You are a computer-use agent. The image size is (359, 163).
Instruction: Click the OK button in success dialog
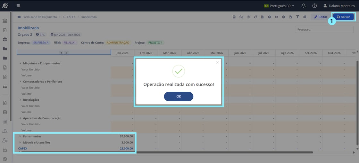pyautogui.click(x=179, y=96)
